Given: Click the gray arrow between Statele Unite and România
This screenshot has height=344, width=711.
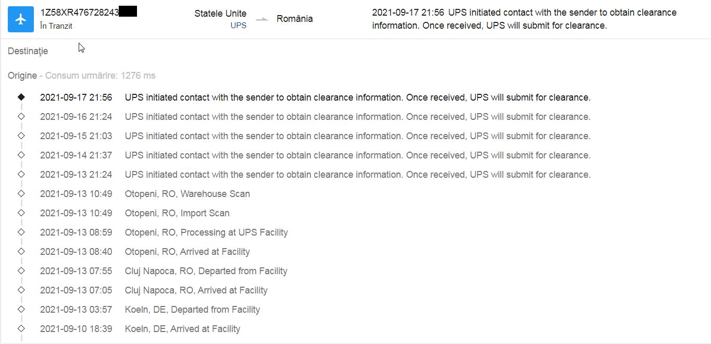Looking at the screenshot, I should 263,19.
